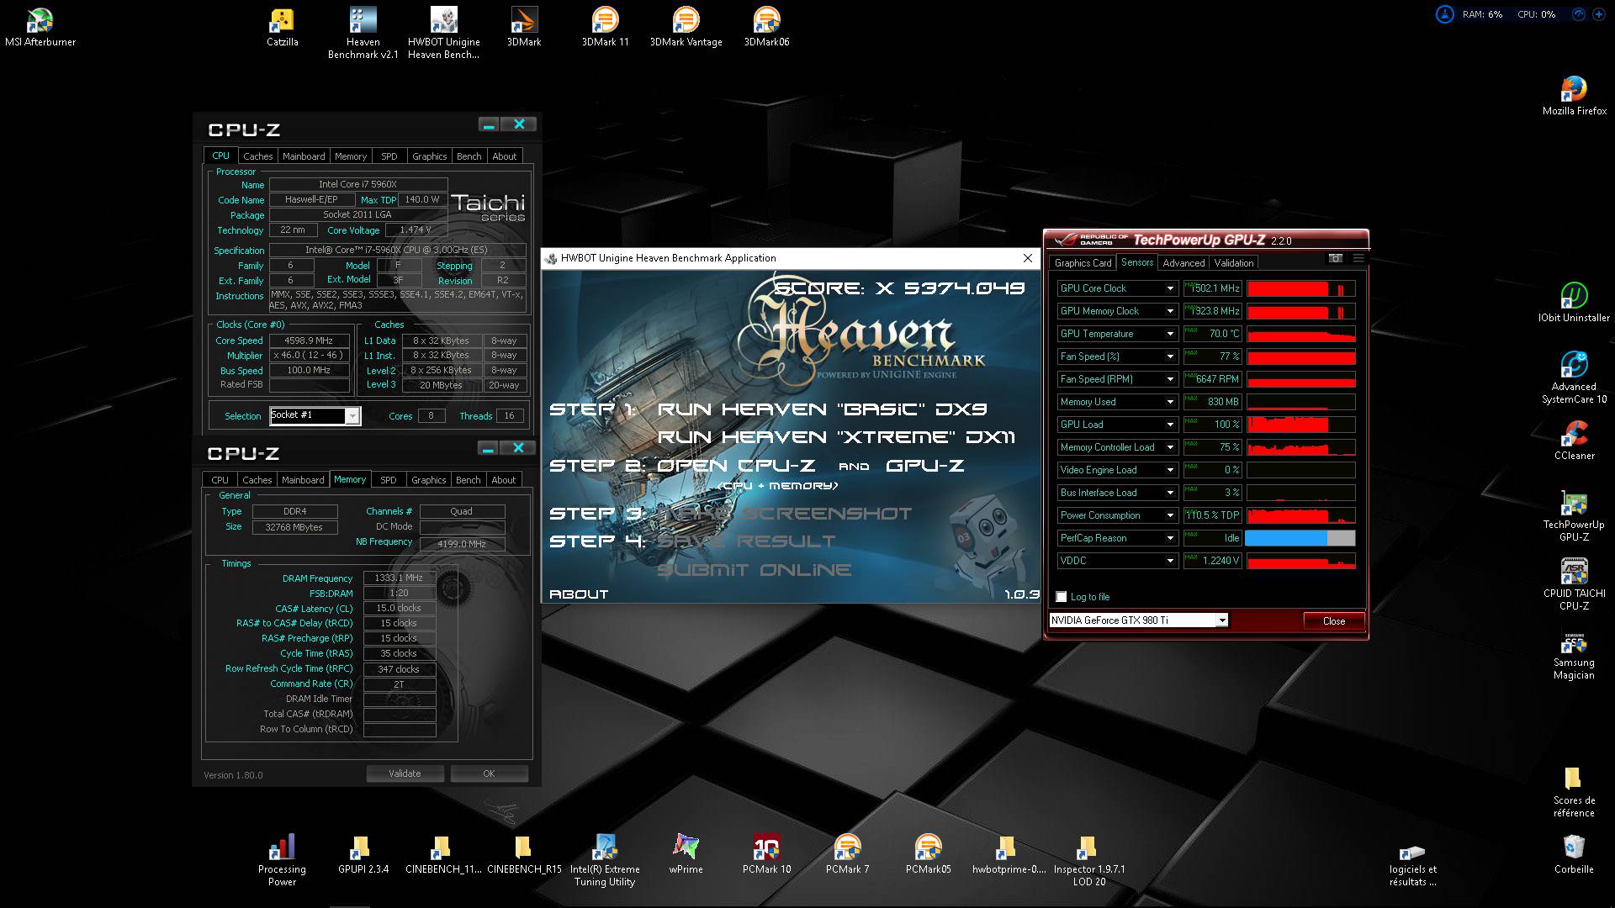Expand the GPU Load sensor dropdown

1170,425
